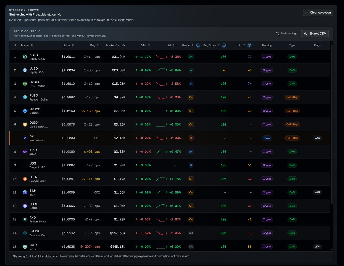The width and height of the screenshot is (344, 266).
Task: Click the CJPY coin logo icon
Action: (25, 247)
